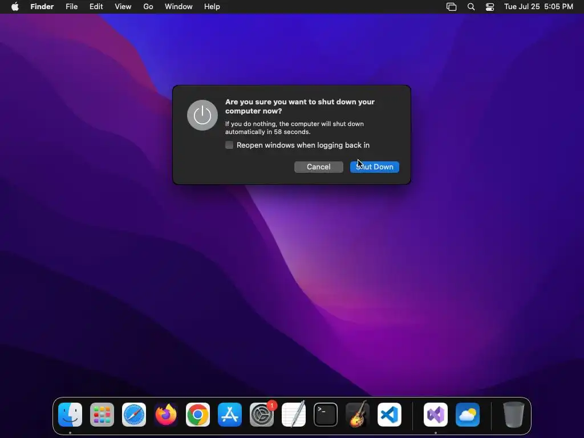Click the date and time clock
Image resolution: width=584 pixels, height=438 pixels.
pos(538,7)
